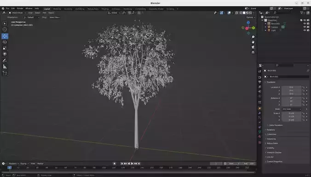Select the Annotate tool in the toolbar

click(5, 60)
